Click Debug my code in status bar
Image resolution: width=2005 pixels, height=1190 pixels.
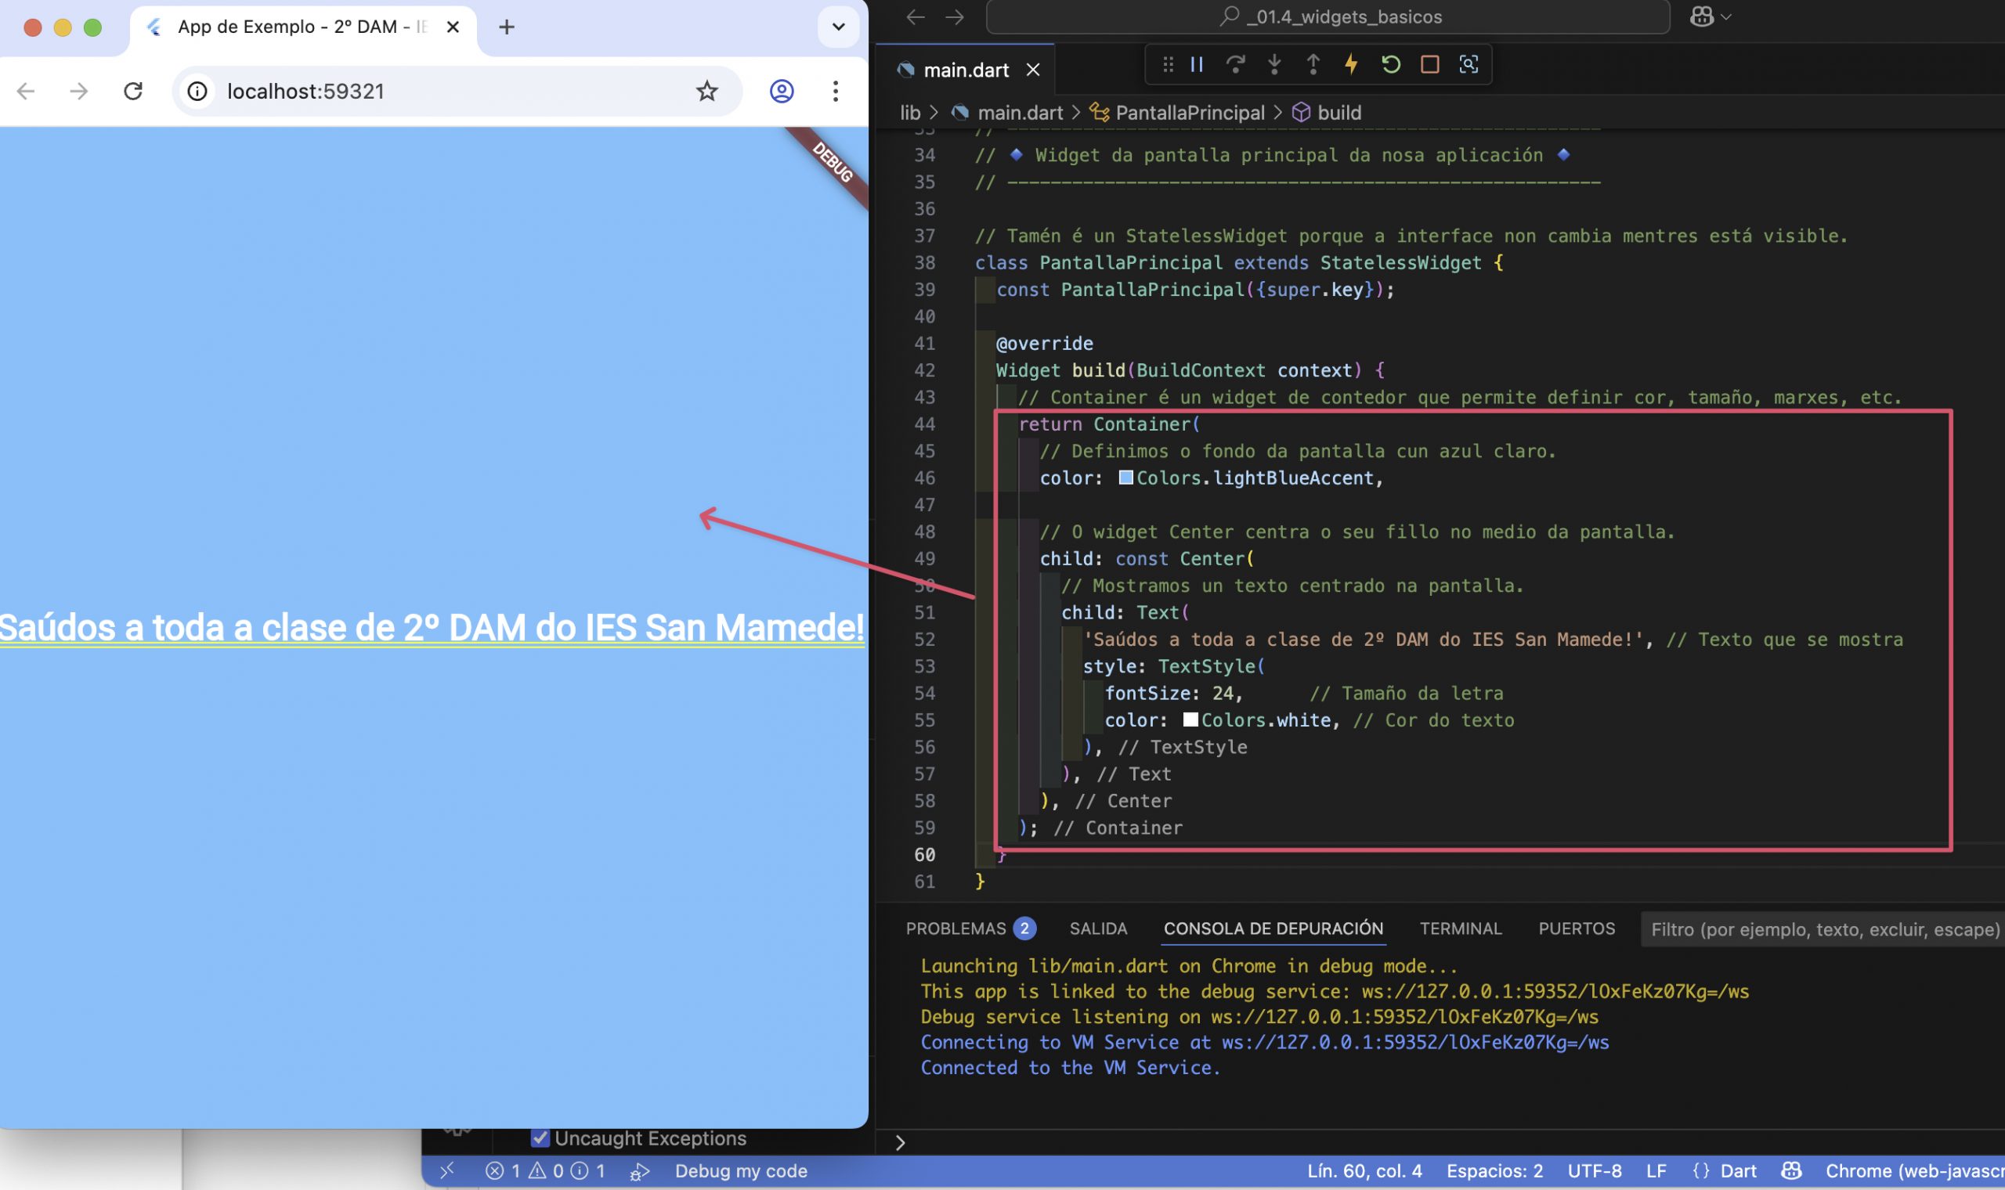[x=740, y=1170]
